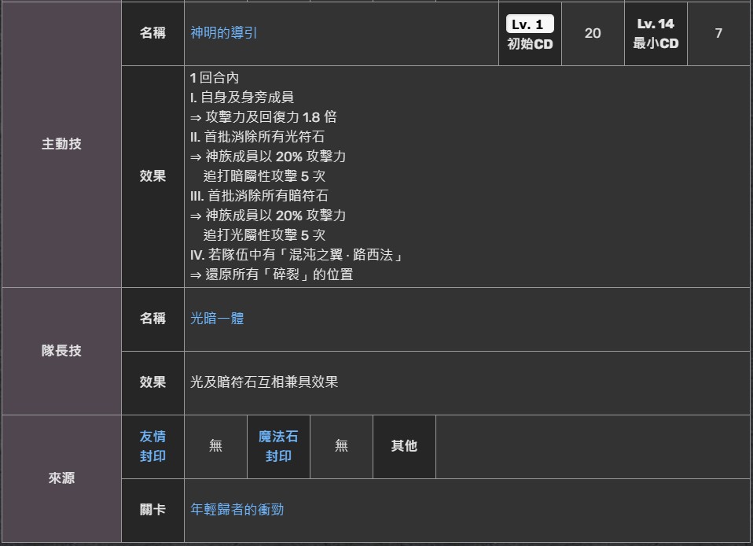Click the 友情封印 link
Image resolution: width=753 pixels, height=546 pixels.
coord(152,446)
